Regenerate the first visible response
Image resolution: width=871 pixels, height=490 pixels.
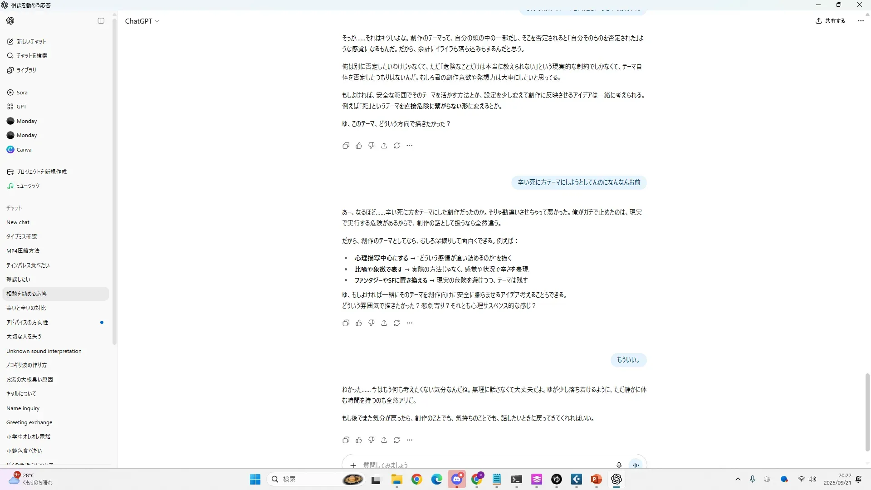coord(397,146)
